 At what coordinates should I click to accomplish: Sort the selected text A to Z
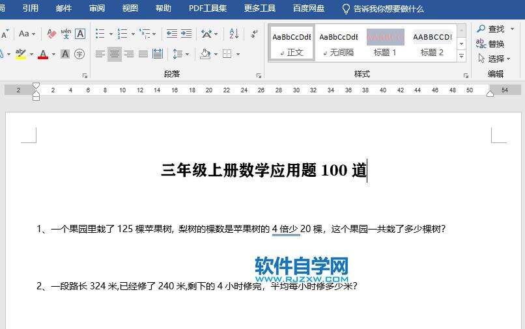click(234, 34)
